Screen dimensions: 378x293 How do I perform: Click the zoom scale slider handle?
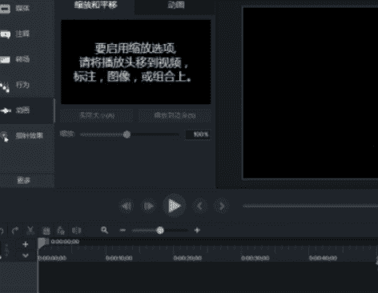[x=127, y=134]
